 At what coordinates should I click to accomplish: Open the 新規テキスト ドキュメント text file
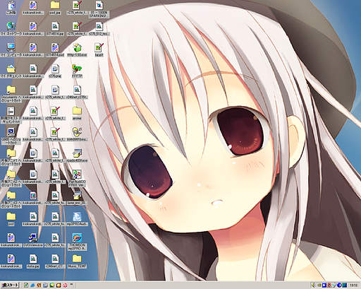click(11, 115)
